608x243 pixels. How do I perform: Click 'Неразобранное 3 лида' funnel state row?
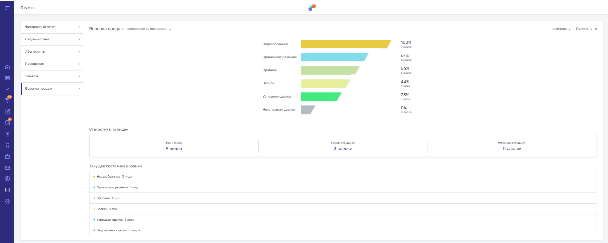coord(114,177)
